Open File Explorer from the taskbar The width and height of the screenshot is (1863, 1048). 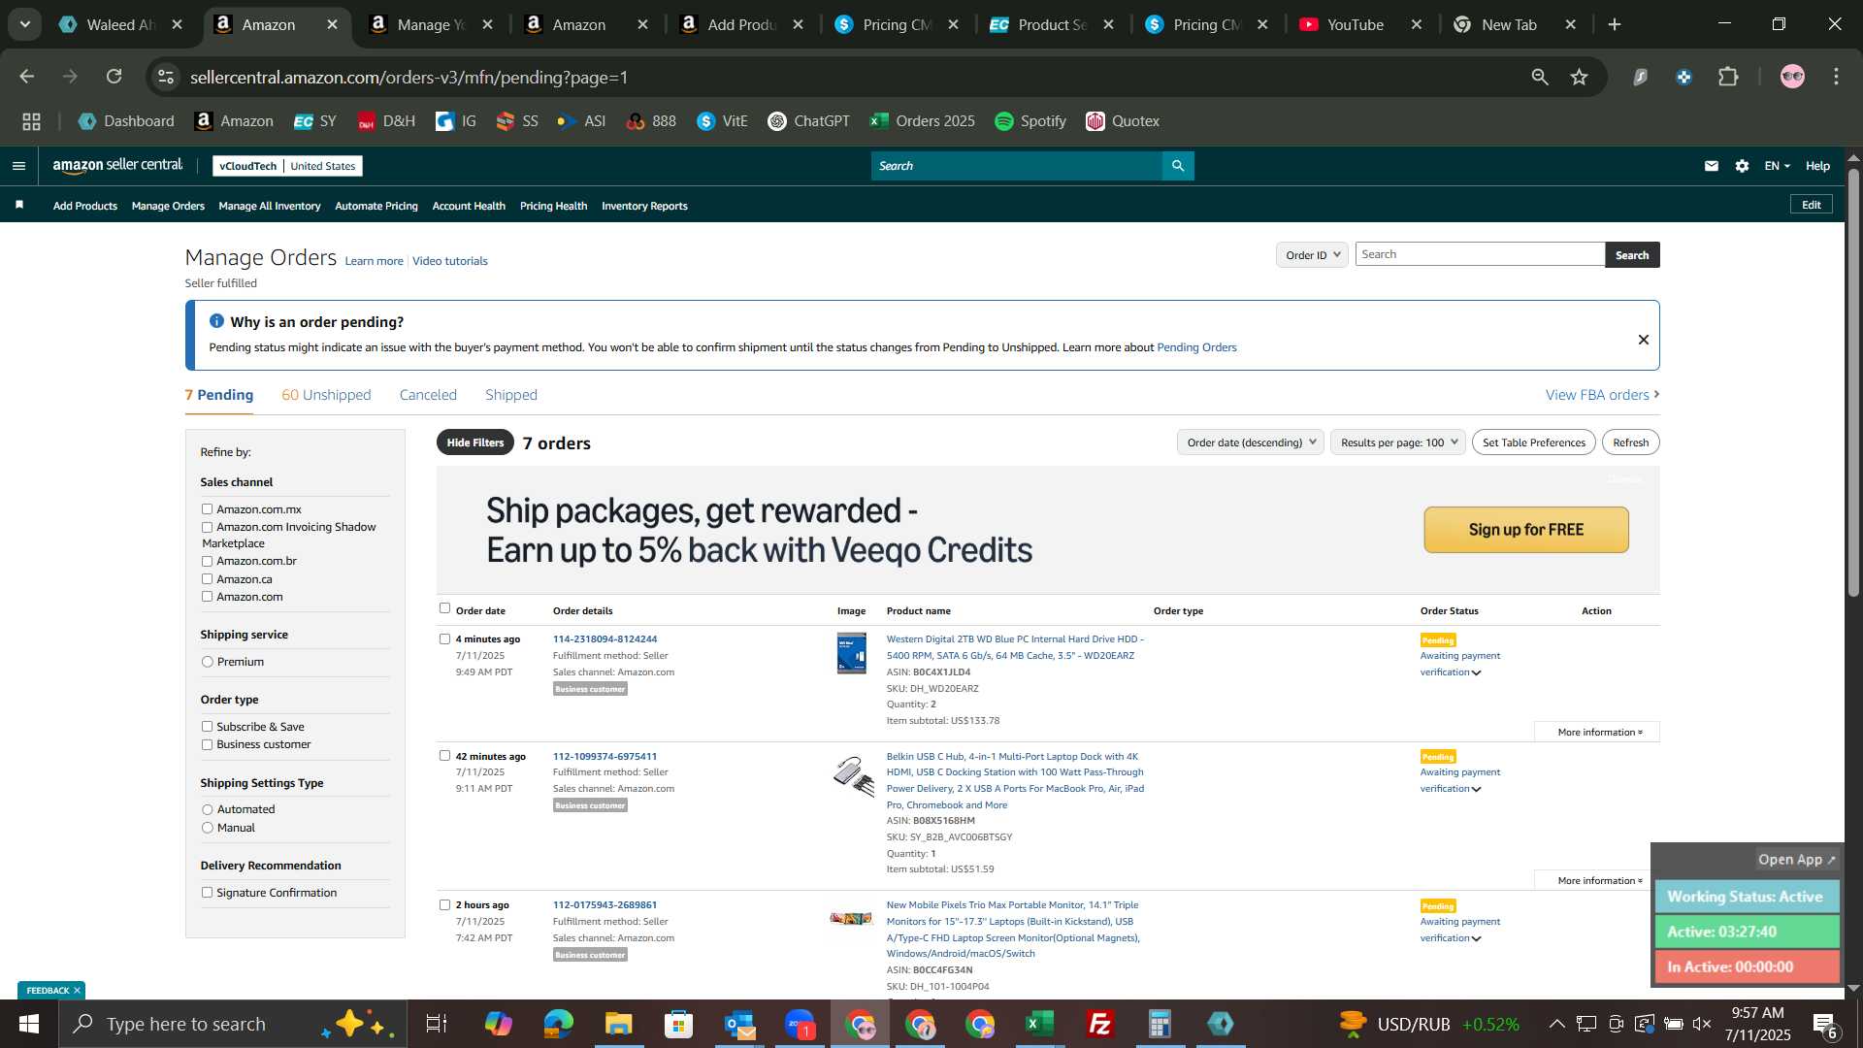point(618,1024)
